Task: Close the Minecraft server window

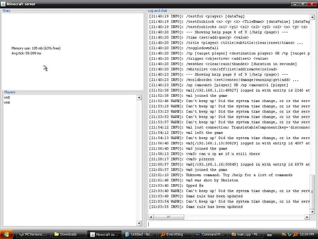Action: coord(312,4)
